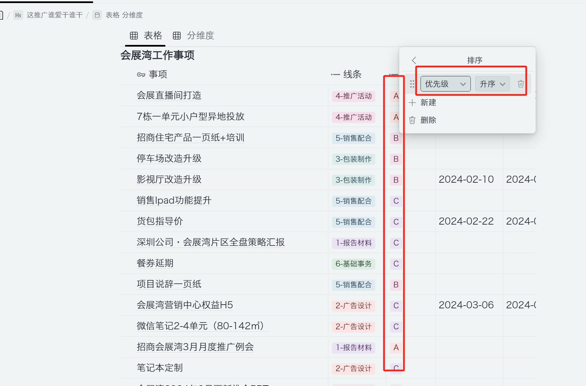The height and width of the screenshot is (386, 586).
Task: Open the 停车场改造升级 item
Action: [x=169, y=158]
